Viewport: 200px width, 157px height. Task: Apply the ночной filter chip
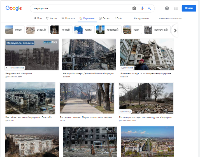(x=61, y=29)
